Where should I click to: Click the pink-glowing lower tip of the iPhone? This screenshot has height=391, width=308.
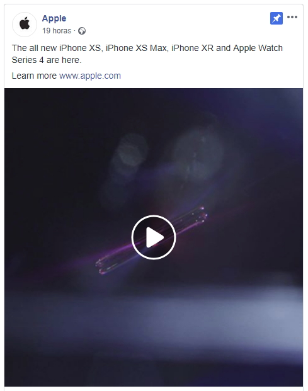click(x=102, y=268)
